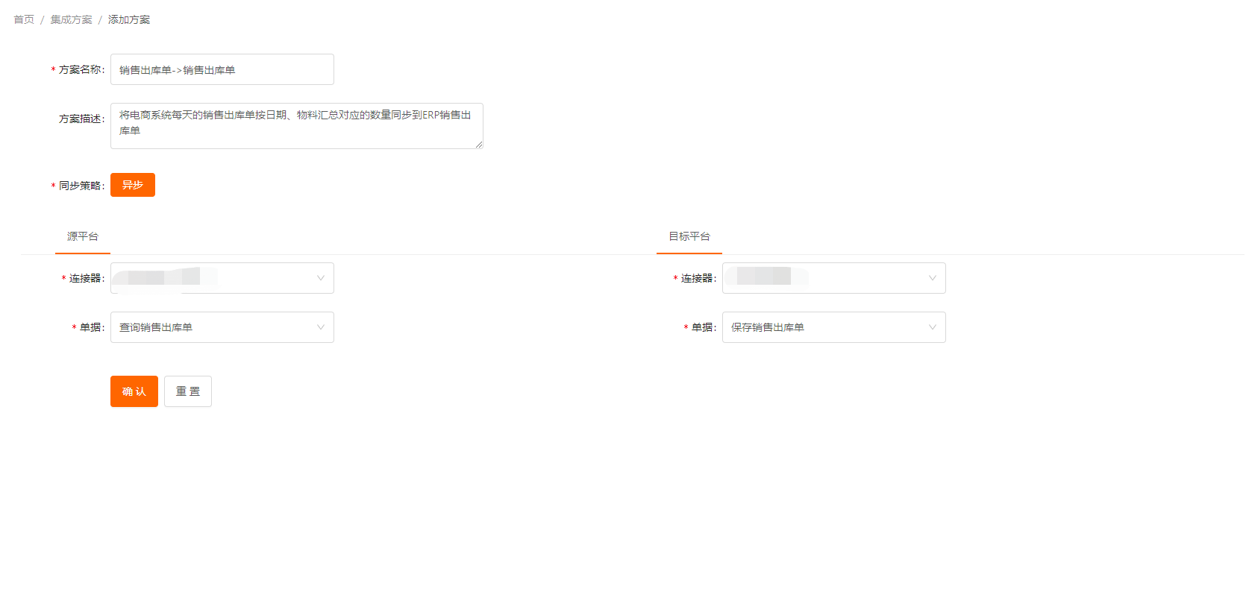Open the source platform 连接器 dropdown
This screenshot has width=1246, height=615.
(x=222, y=278)
